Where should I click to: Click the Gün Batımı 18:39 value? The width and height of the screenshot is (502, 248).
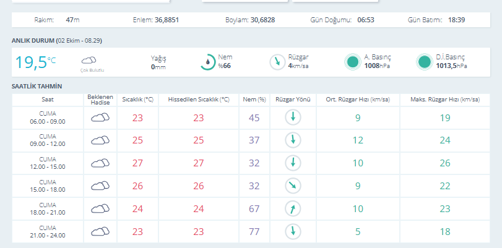point(457,20)
